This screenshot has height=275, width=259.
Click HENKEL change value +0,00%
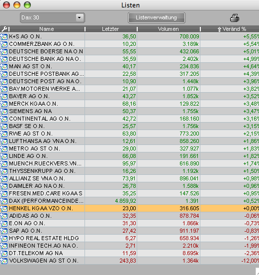251,208
